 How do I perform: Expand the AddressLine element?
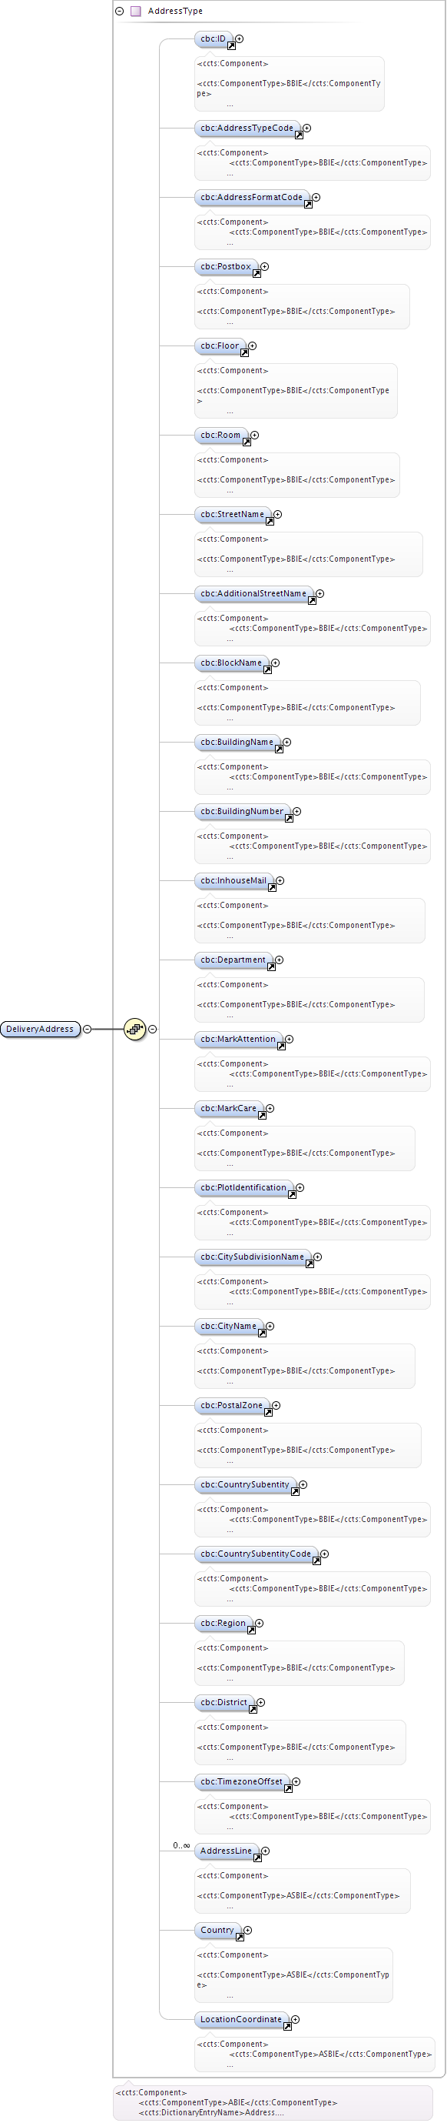point(265,1851)
